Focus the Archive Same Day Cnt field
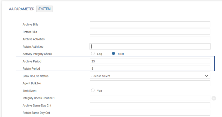The width and height of the screenshot is (222, 117). point(150,105)
